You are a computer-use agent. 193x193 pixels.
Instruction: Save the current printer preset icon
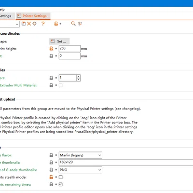[x=24, y=24]
